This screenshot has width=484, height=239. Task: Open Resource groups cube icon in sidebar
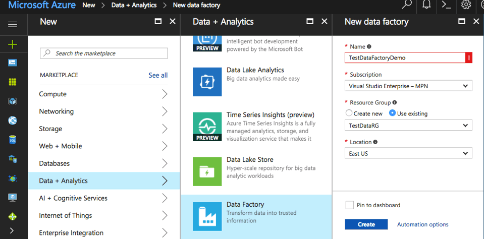12,101
